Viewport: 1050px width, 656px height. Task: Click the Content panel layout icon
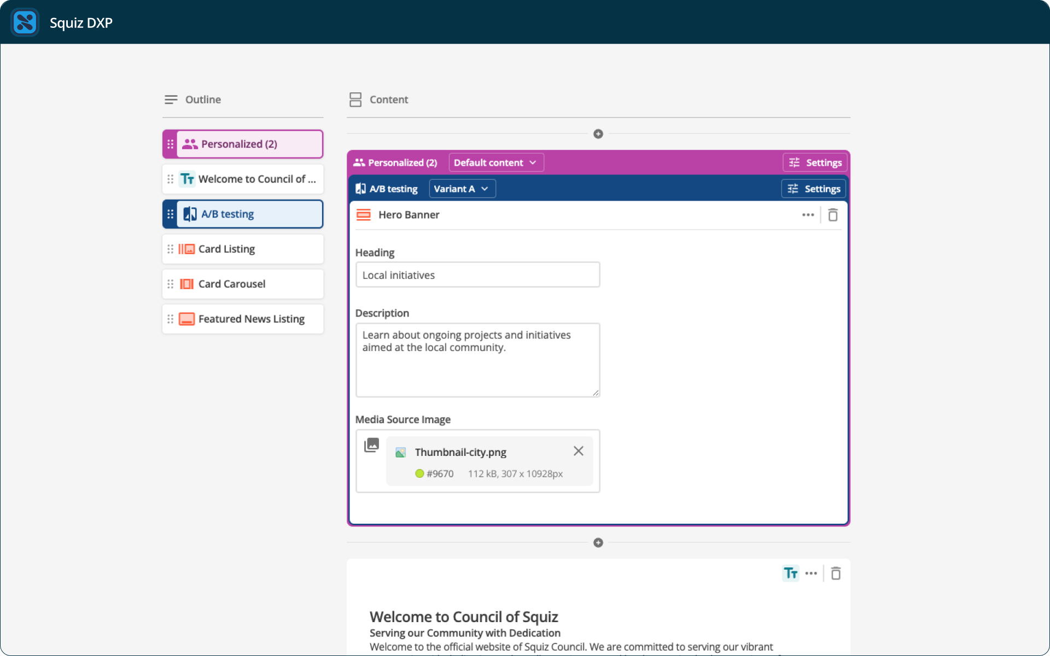pos(355,99)
